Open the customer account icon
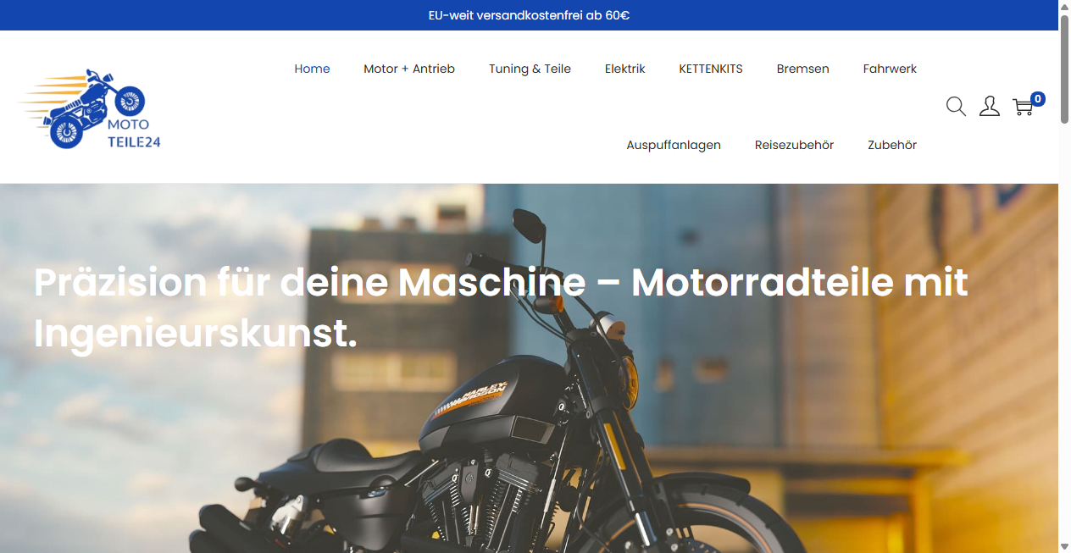This screenshot has height=553, width=1071. tap(989, 106)
